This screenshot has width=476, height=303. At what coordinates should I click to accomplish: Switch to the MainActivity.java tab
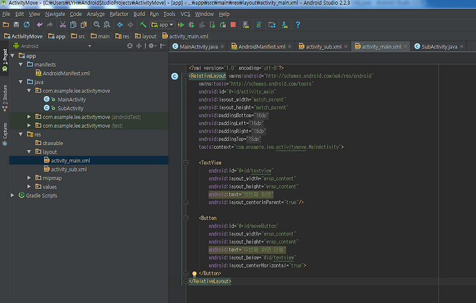click(198, 47)
